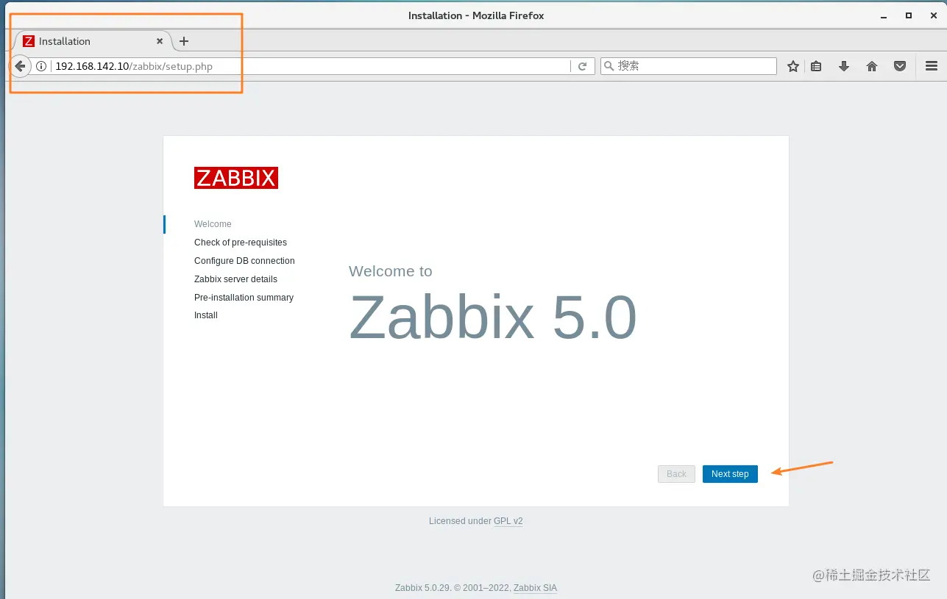This screenshot has width=947, height=599.
Task: Click the disabled Back button
Action: tap(676, 474)
